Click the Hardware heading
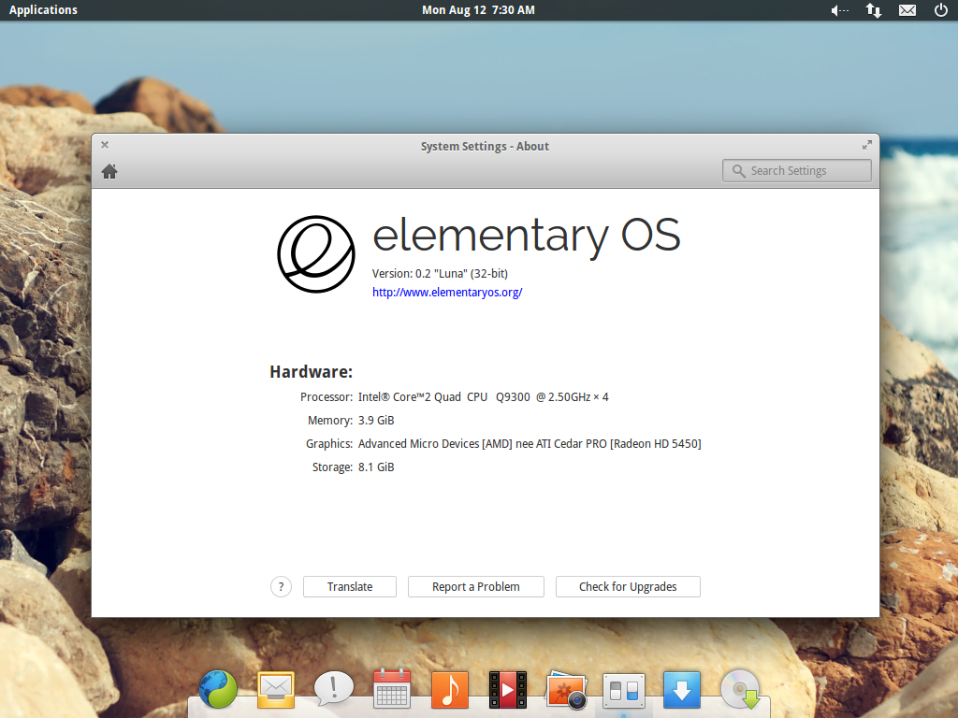The width and height of the screenshot is (958, 718). pyautogui.click(x=311, y=372)
